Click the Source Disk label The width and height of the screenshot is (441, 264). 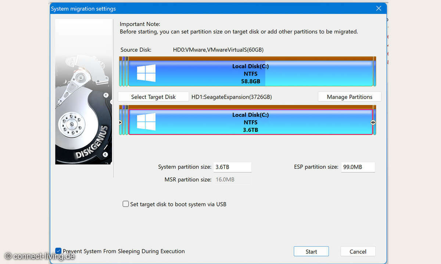(x=136, y=49)
